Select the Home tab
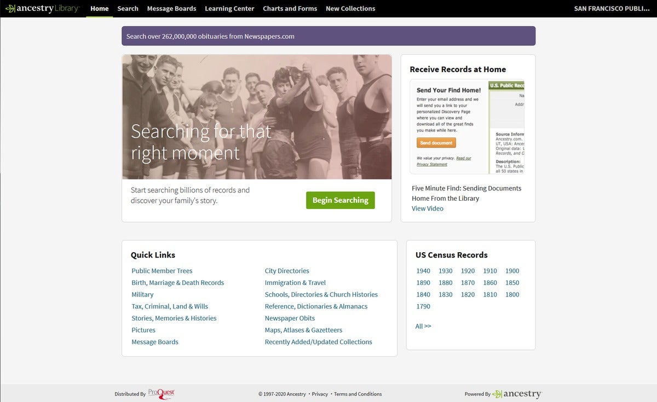 100,8
